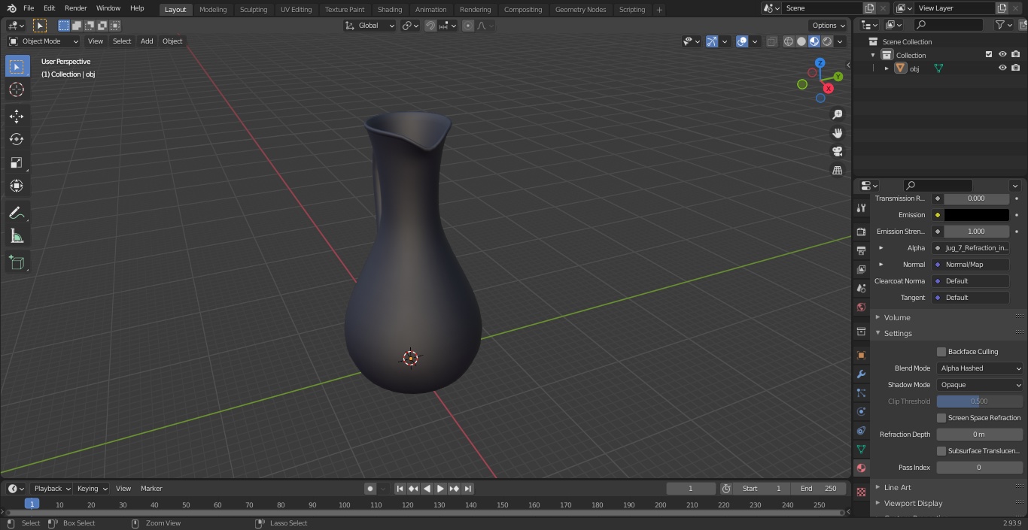Screen dimensions: 1028x530
Task: Open the File menu
Action: (x=29, y=8)
